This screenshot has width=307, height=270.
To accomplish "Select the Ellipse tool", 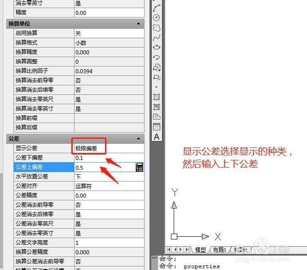I will 157,48.
